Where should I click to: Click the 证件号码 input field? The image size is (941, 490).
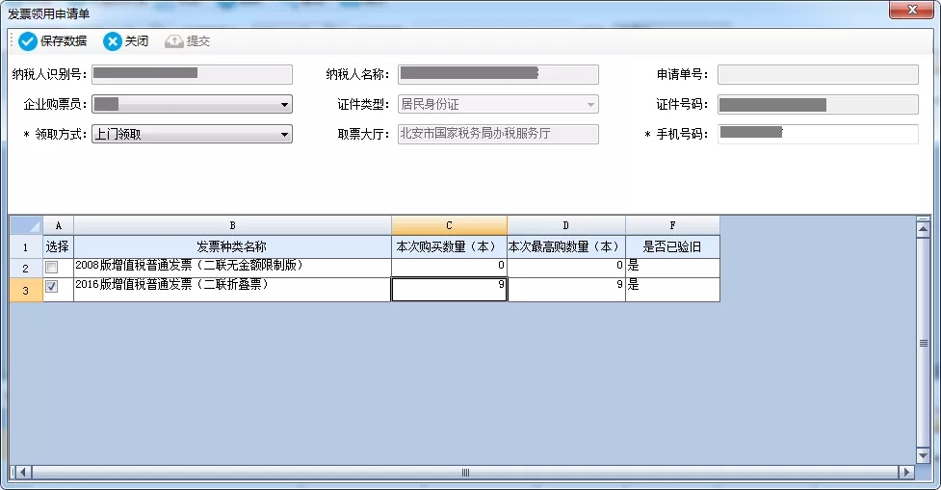point(818,104)
